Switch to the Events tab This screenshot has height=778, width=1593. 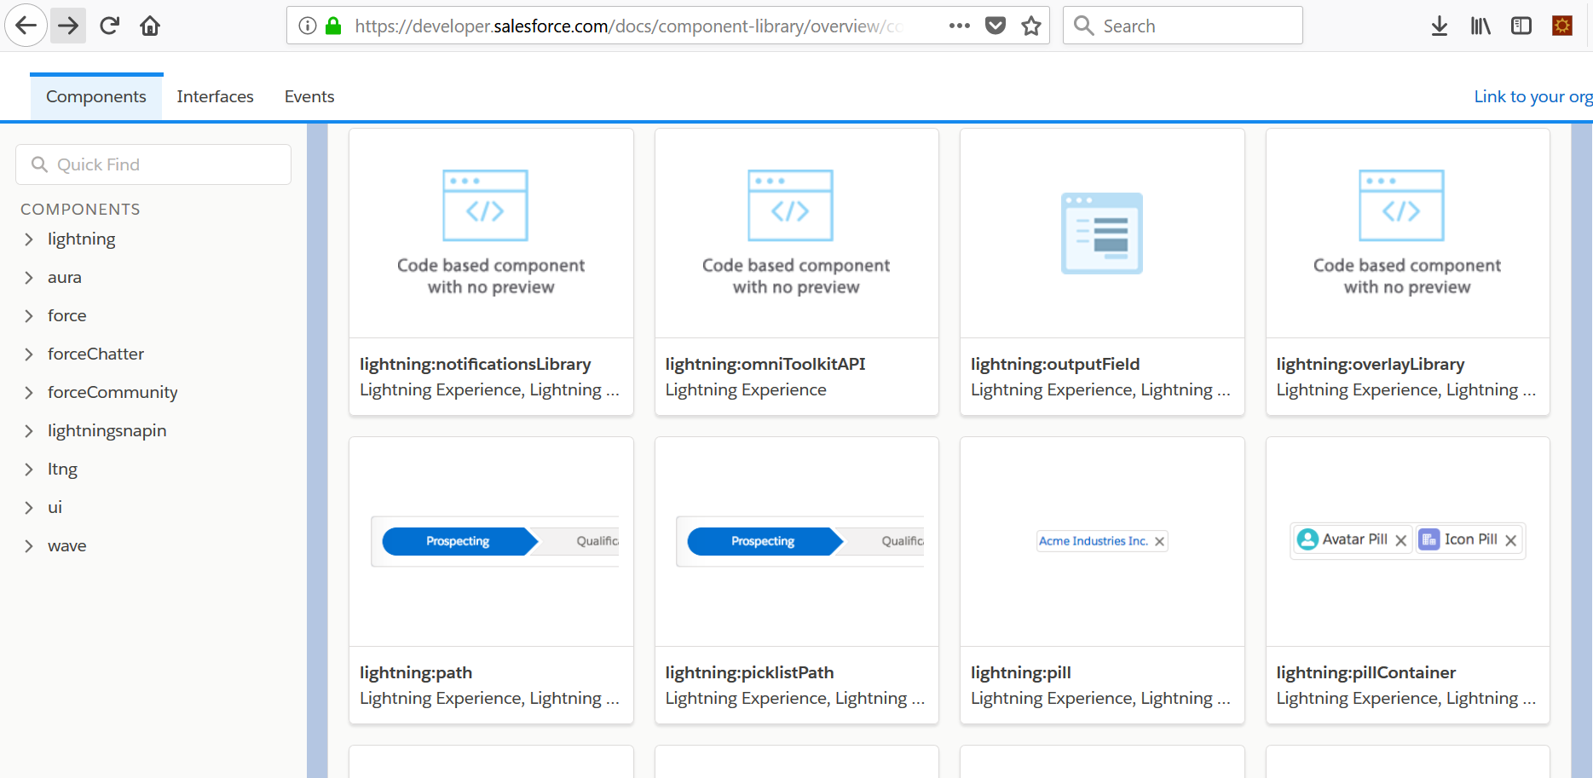[x=309, y=96]
